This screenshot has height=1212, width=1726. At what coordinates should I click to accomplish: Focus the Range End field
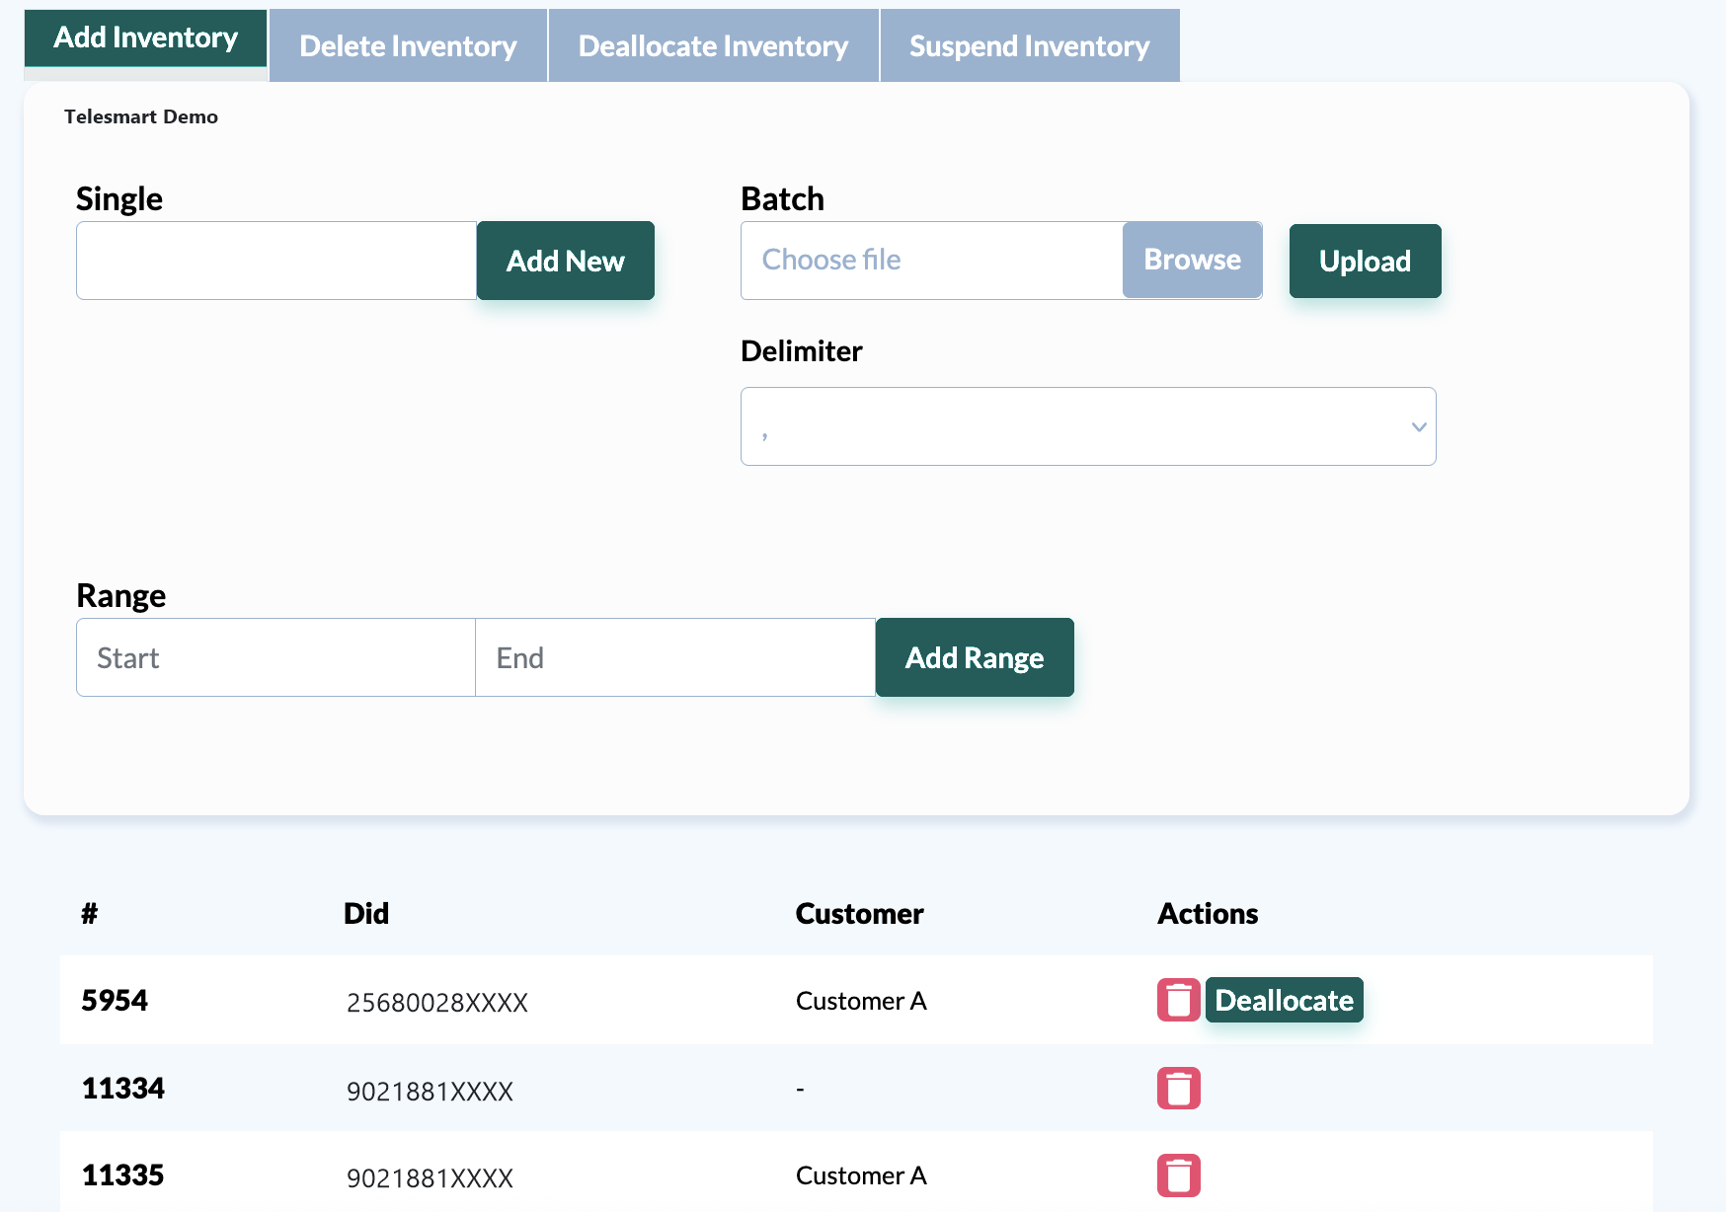(675, 657)
